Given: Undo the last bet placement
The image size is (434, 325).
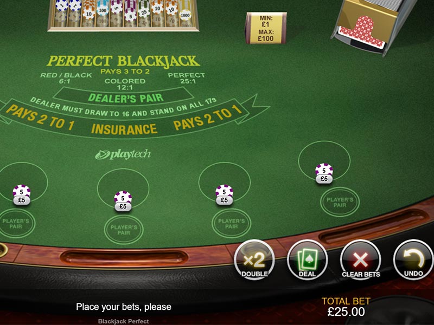Looking at the screenshot, I should coord(413,260).
